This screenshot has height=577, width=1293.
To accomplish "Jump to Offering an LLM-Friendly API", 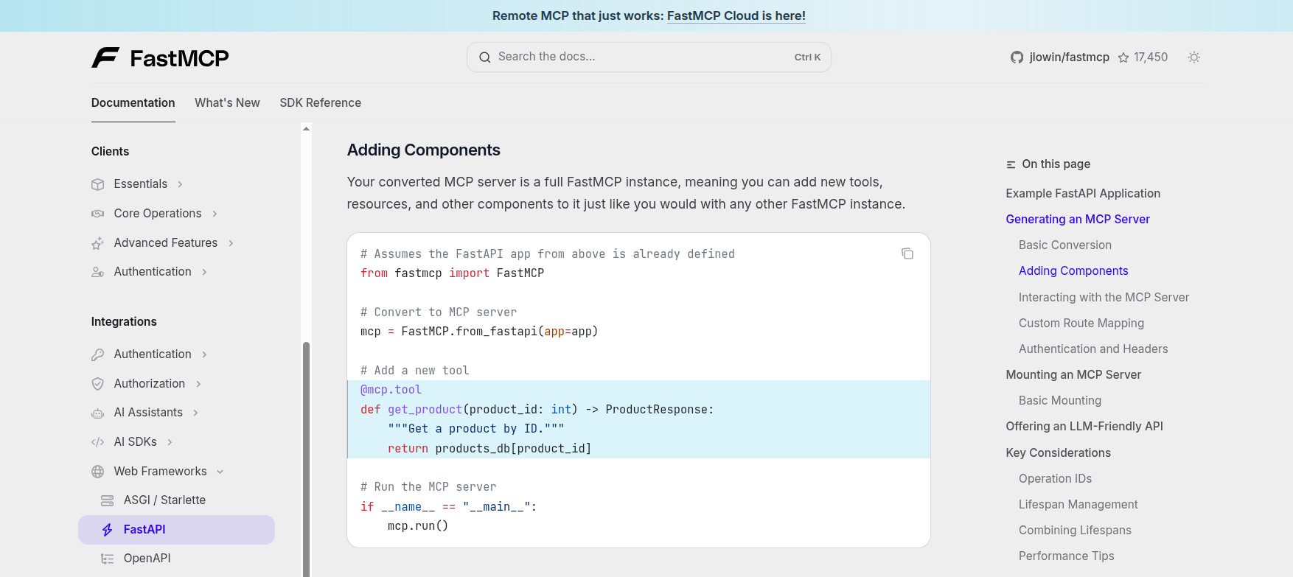I will [1084, 426].
